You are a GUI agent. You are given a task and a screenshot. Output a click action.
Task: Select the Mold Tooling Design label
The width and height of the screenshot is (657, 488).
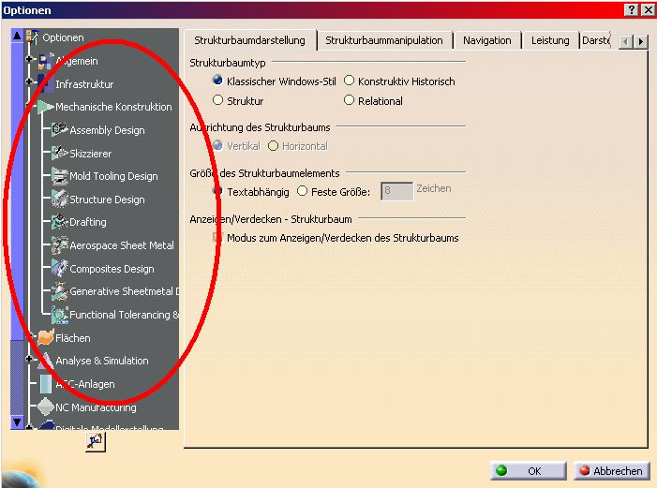click(114, 176)
